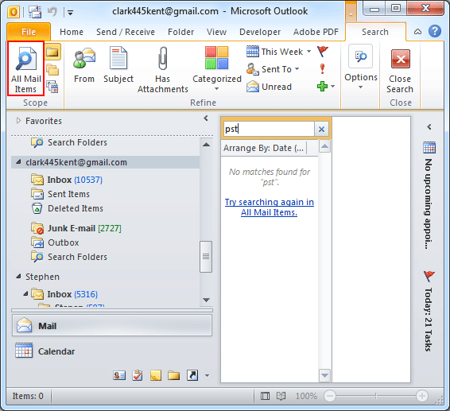450x411 pixels.
Task: Click search box containing pst
Action: pyautogui.click(x=269, y=129)
